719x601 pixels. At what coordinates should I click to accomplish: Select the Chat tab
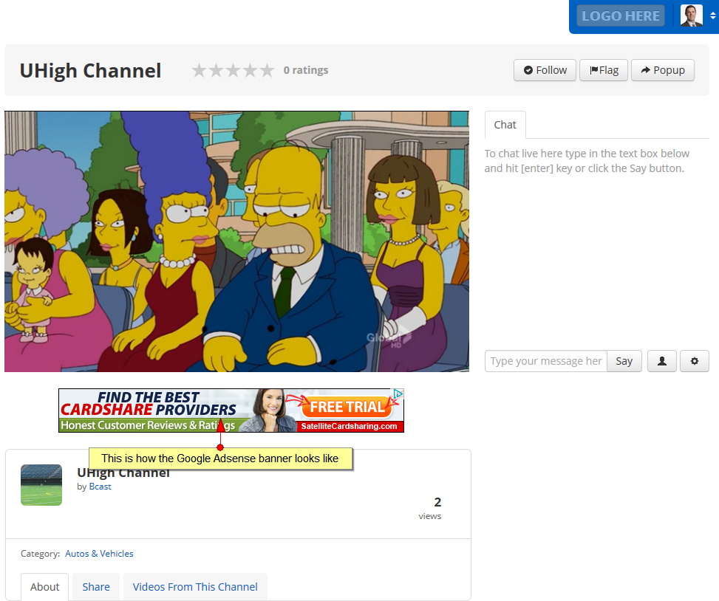[505, 125]
